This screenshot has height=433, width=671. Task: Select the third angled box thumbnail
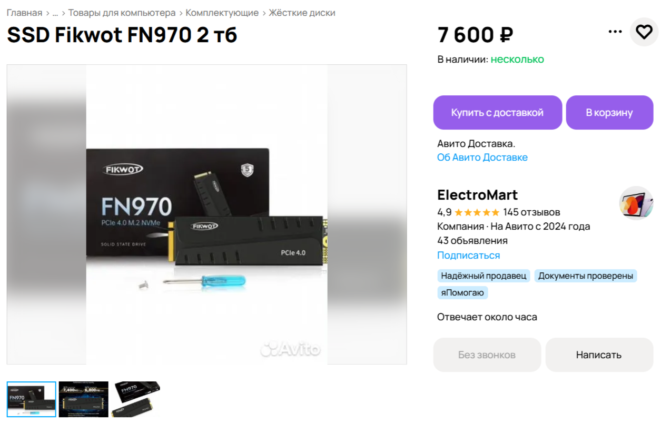[x=136, y=399]
